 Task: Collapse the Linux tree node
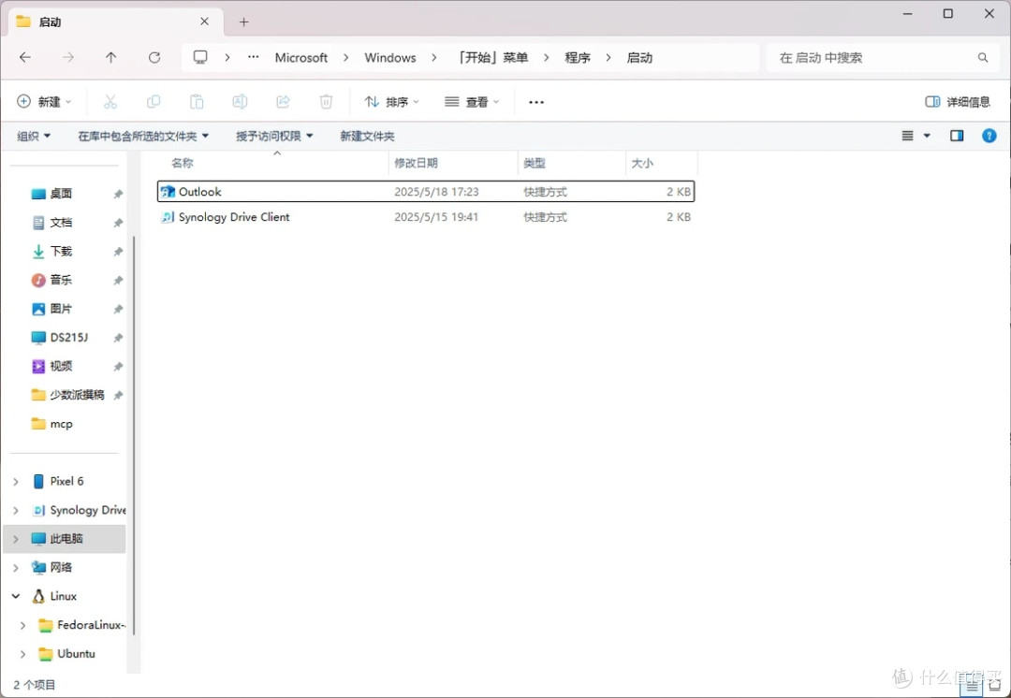[x=16, y=596]
